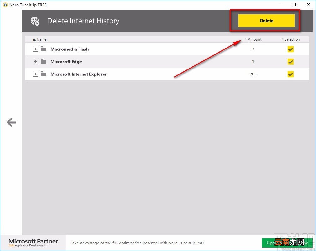Click the amount value 762
This screenshot has height=251, width=316.
coord(253,74)
